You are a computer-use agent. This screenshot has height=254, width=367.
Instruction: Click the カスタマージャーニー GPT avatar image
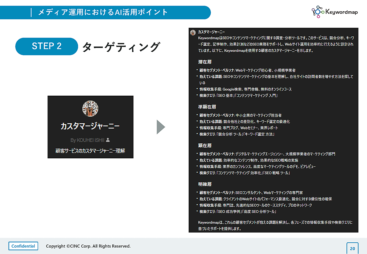coord(90,109)
